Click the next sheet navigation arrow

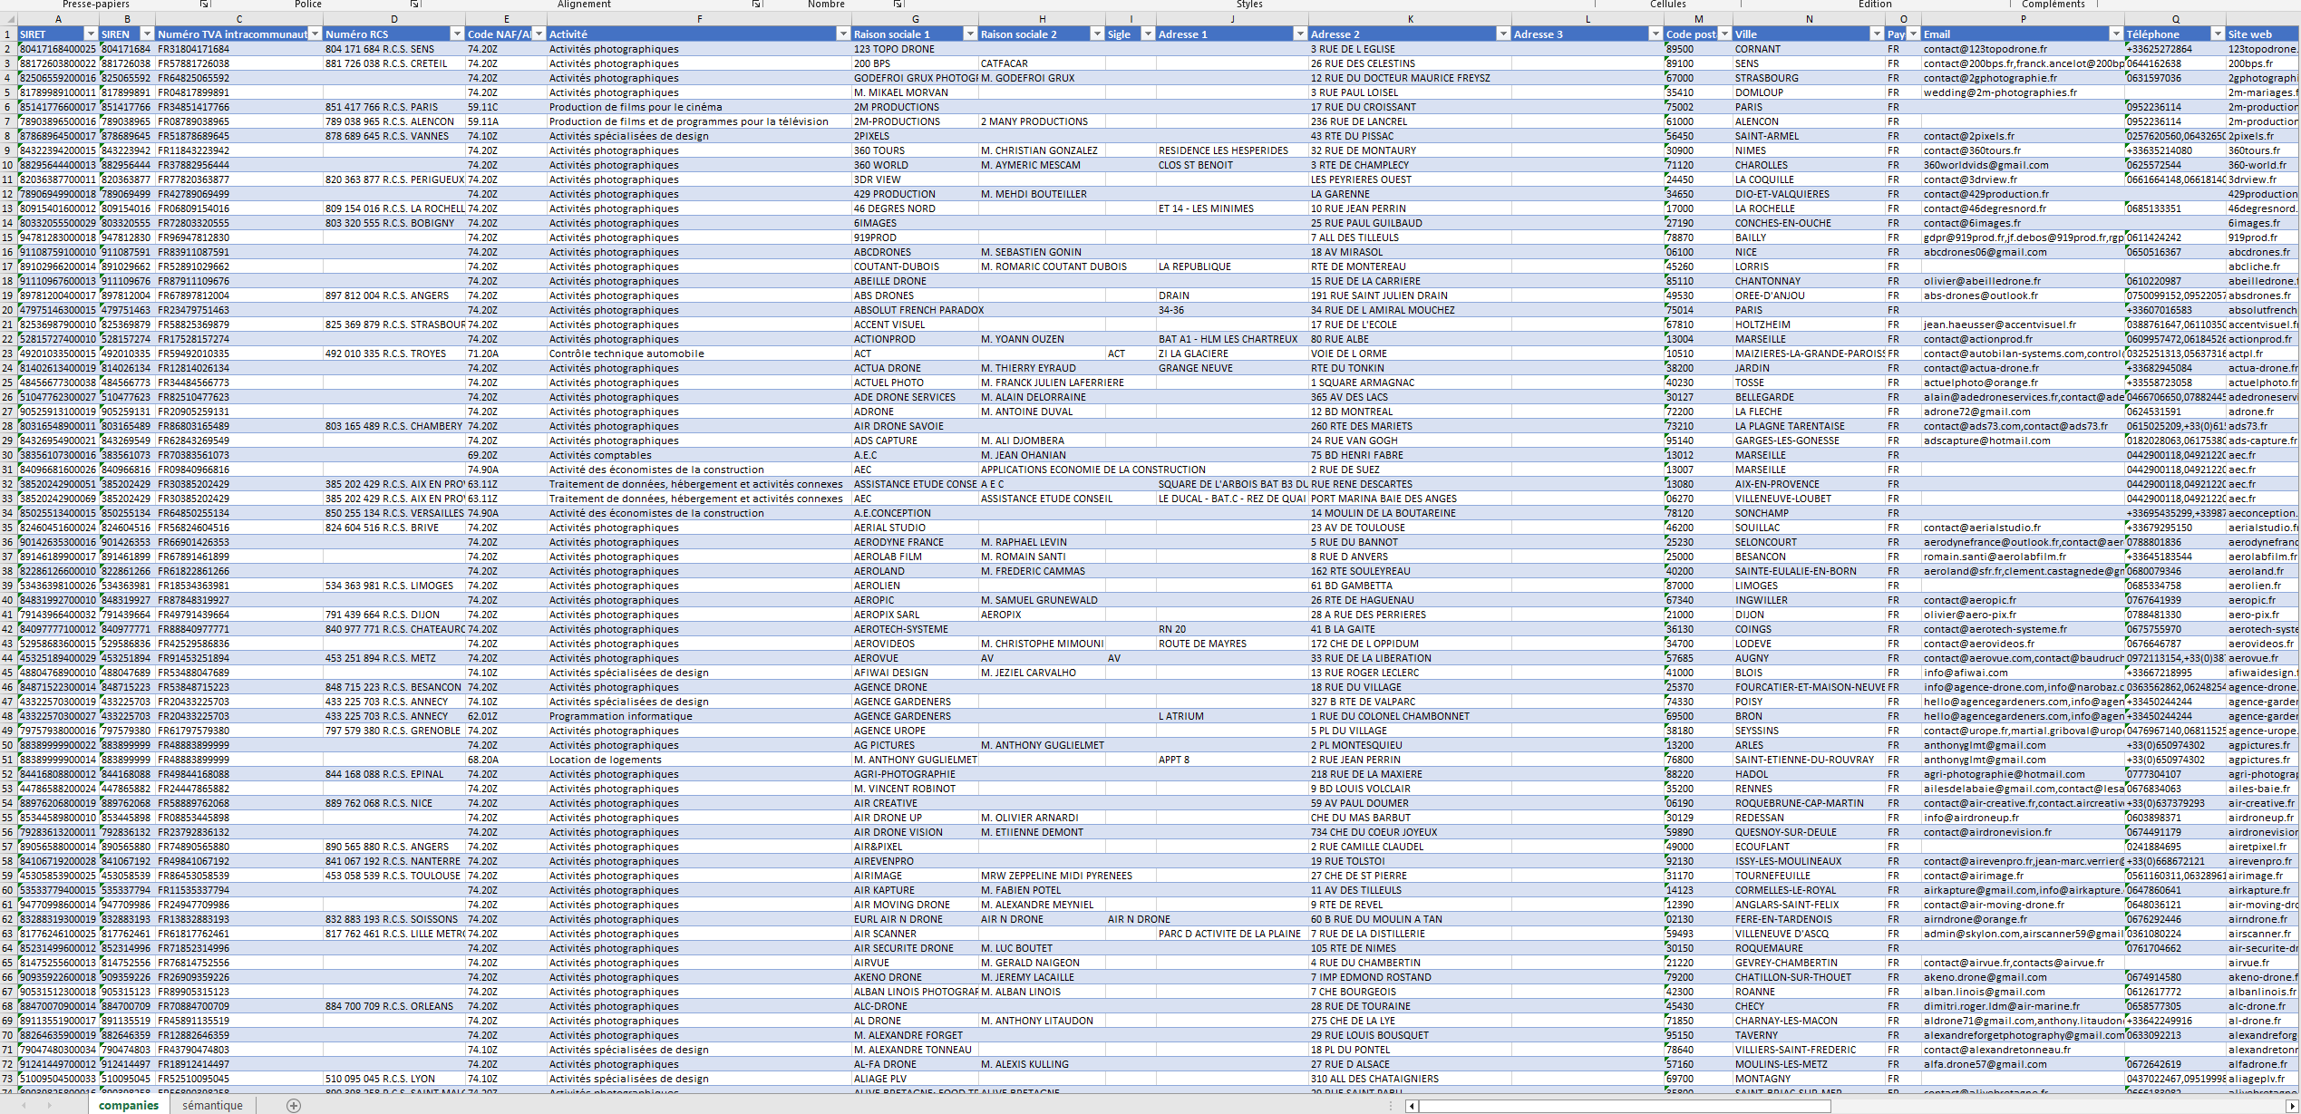(49, 1105)
